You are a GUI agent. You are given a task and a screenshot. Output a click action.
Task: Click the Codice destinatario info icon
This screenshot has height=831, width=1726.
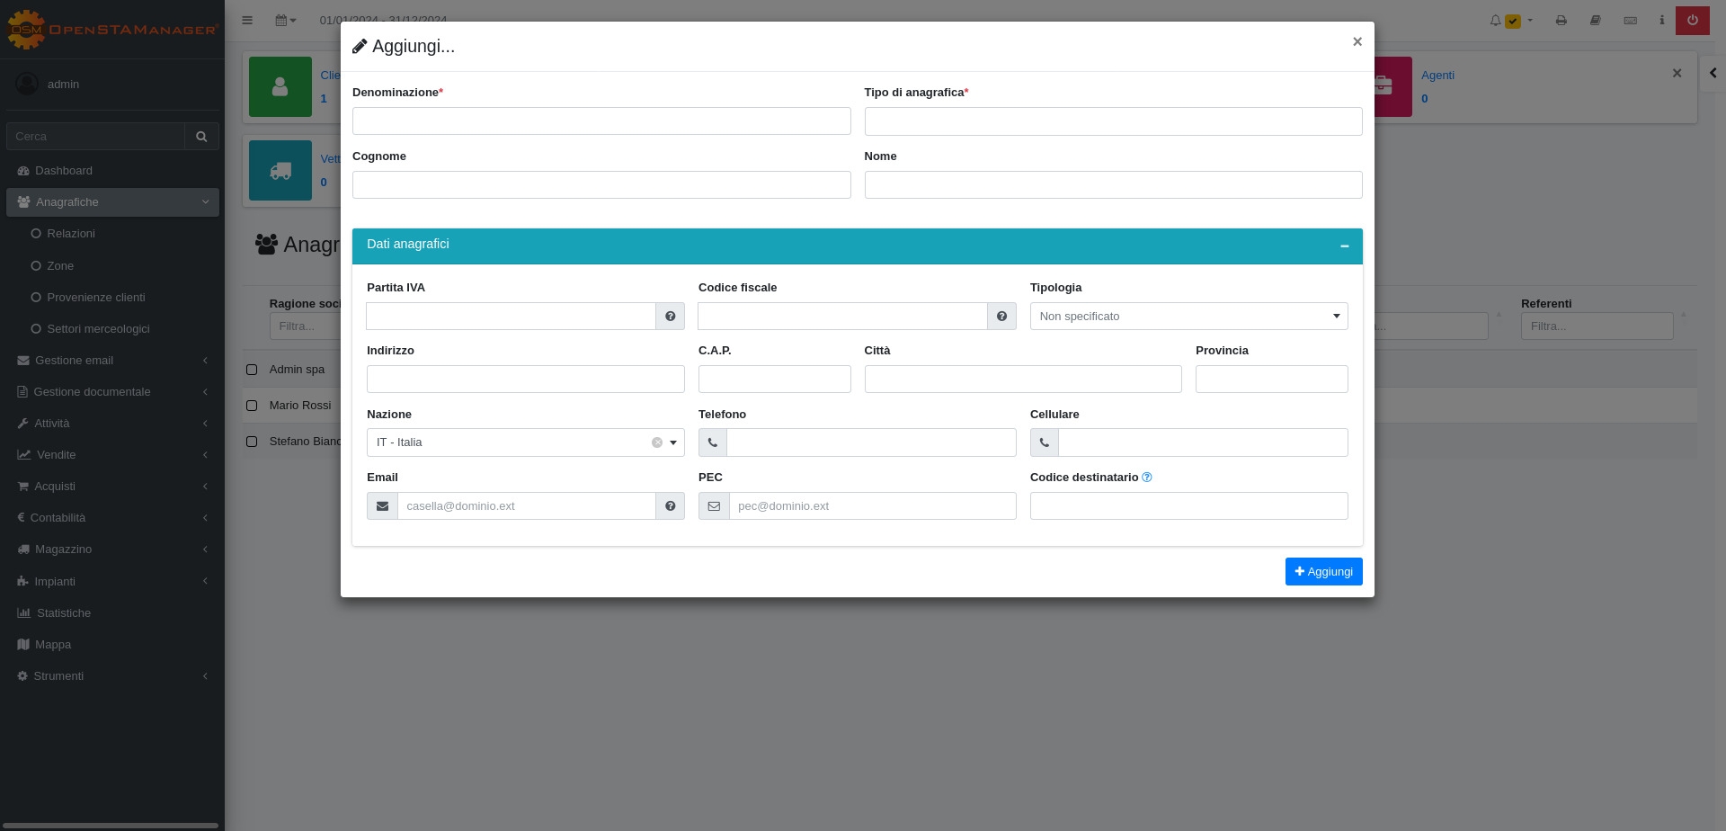[x=1146, y=478]
